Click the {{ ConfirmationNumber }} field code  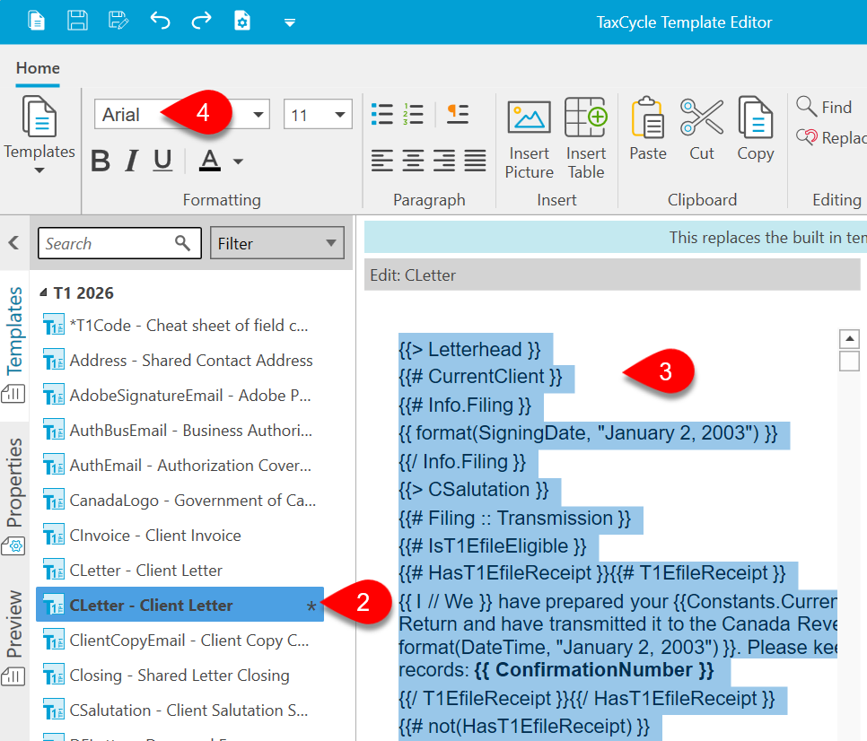click(x=594, y=670)
